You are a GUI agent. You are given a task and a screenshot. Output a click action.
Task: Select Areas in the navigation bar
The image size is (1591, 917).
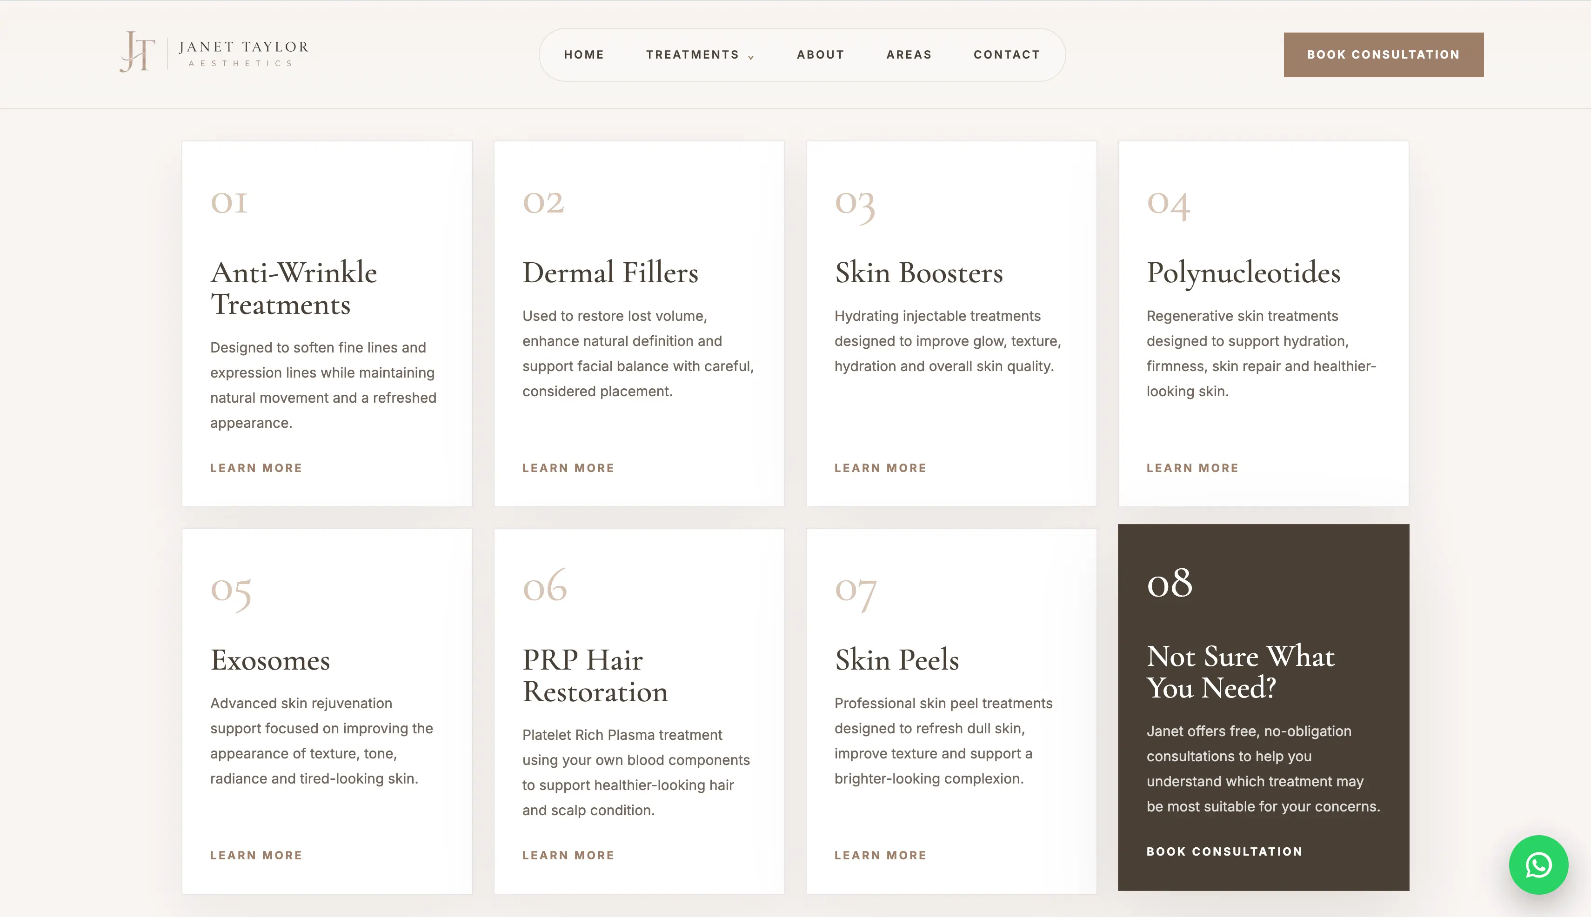point(909,55)
